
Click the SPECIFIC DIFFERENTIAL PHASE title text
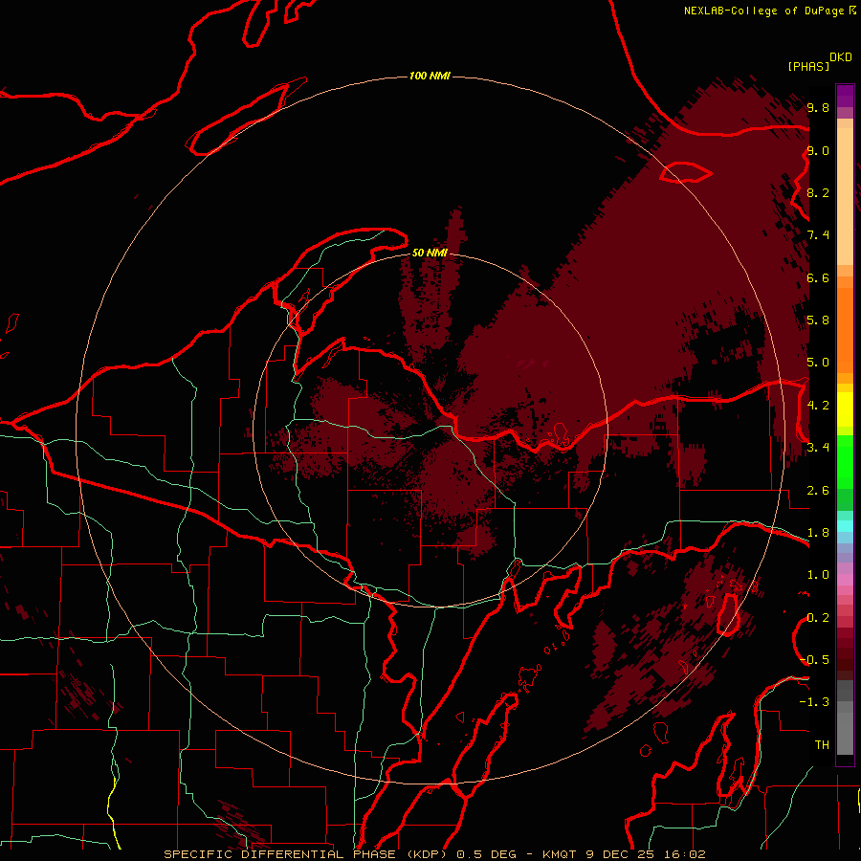coord(280,854)
